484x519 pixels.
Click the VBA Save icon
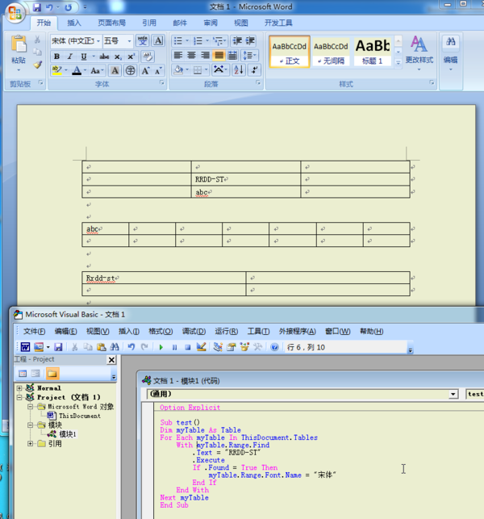coord(58,347)
